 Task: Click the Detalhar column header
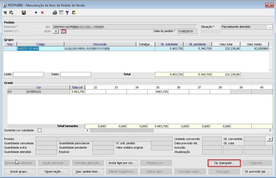point(145,44)
